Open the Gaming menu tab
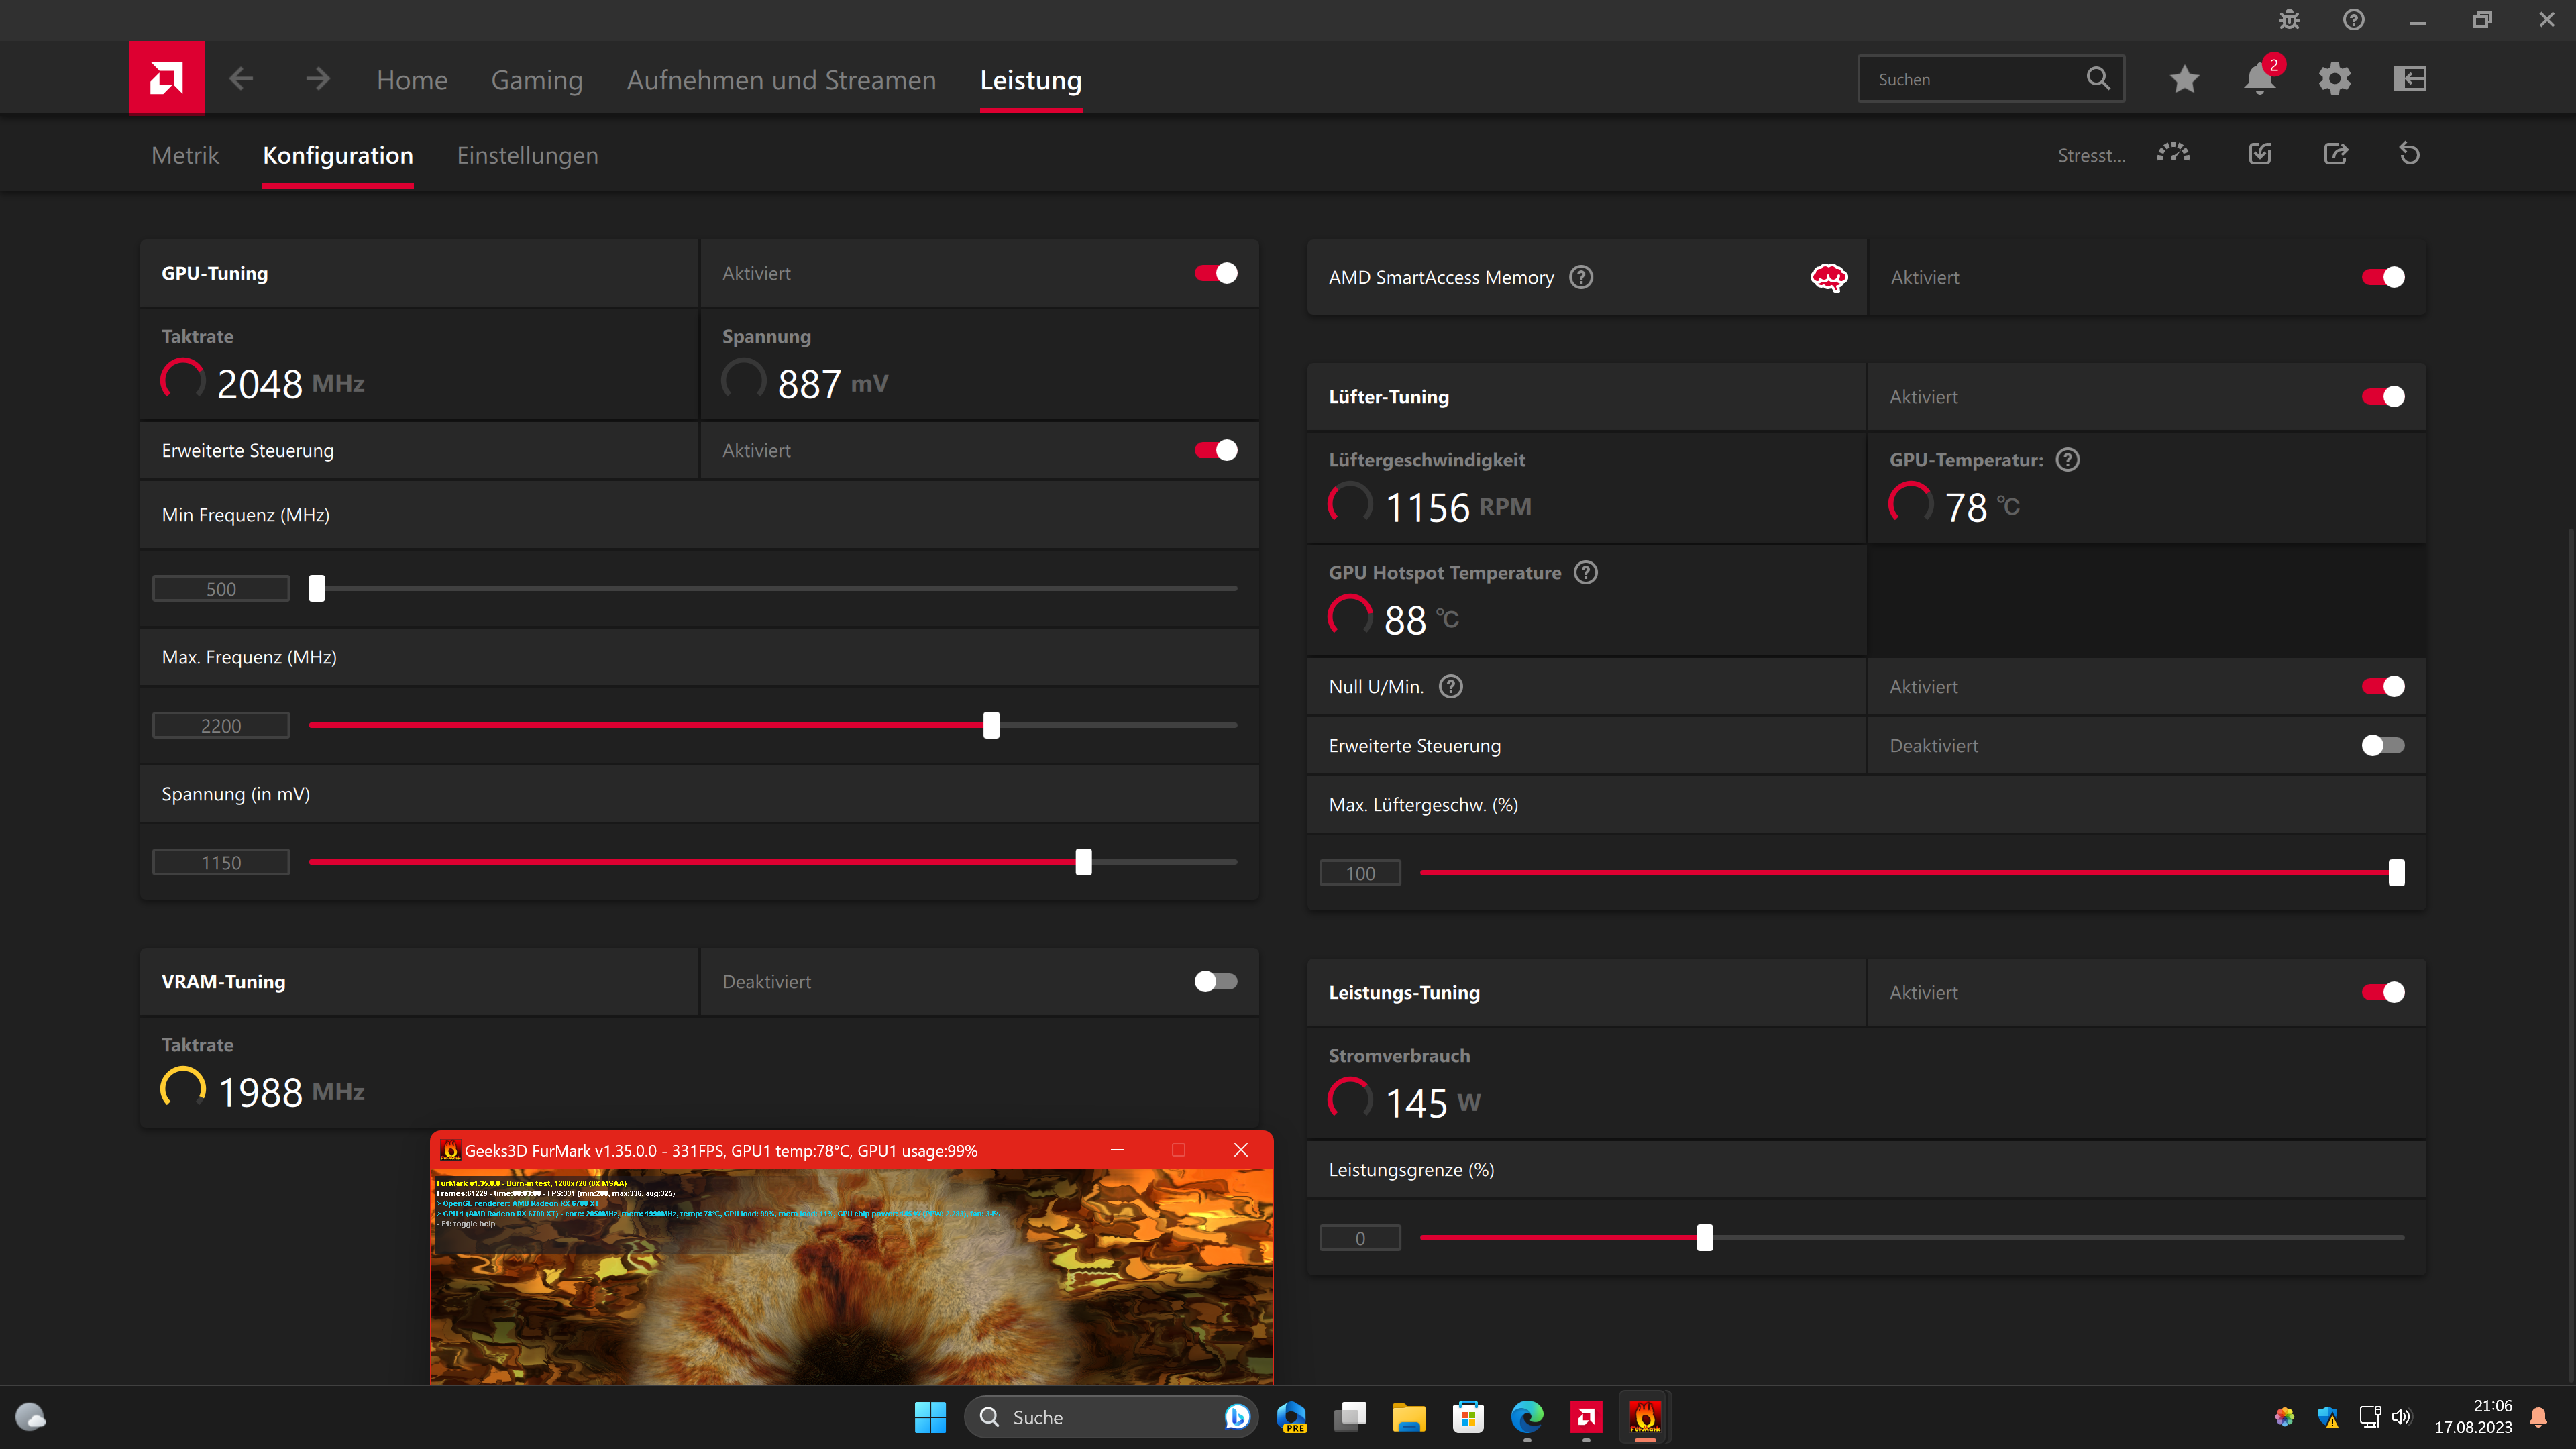This screenshot has width=2576, height=1449. click(x=536, y=80)
